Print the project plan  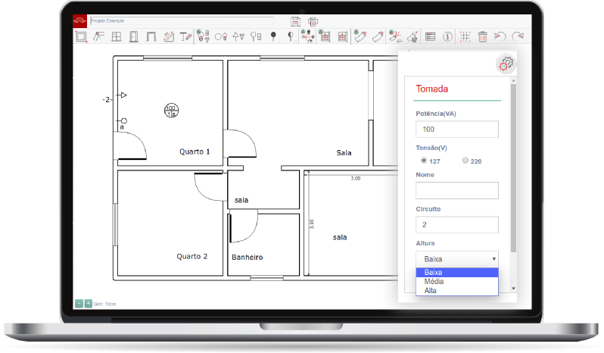[x=313, y=21]
